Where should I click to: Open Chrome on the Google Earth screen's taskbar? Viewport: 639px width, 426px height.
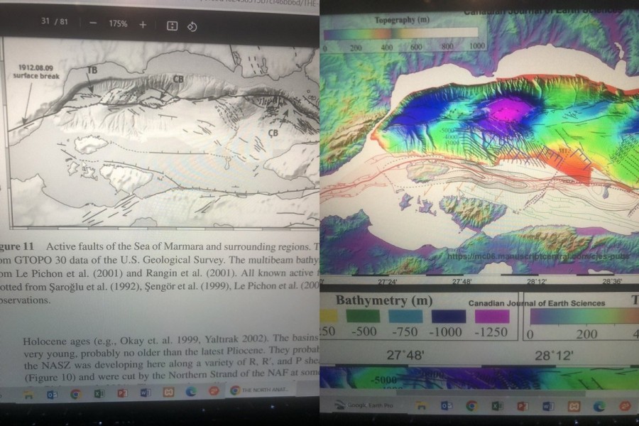coord(471,406)
